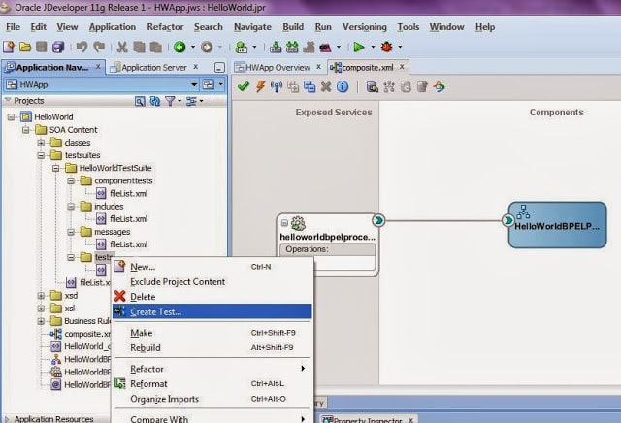Click the Paste toolbar icon
Image resolution: width=621 pixels, height=423 pixels.
(x=155, y=48)
